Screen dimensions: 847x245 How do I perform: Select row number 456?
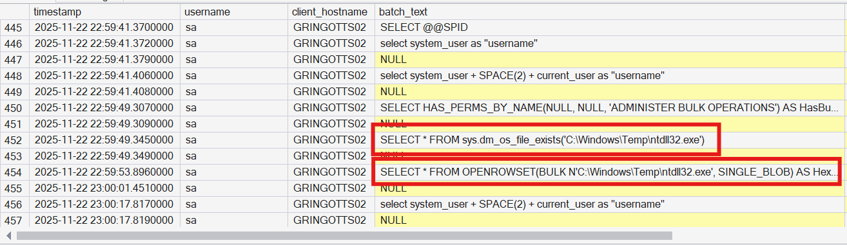pyautogui.click(x=15, y=204)
